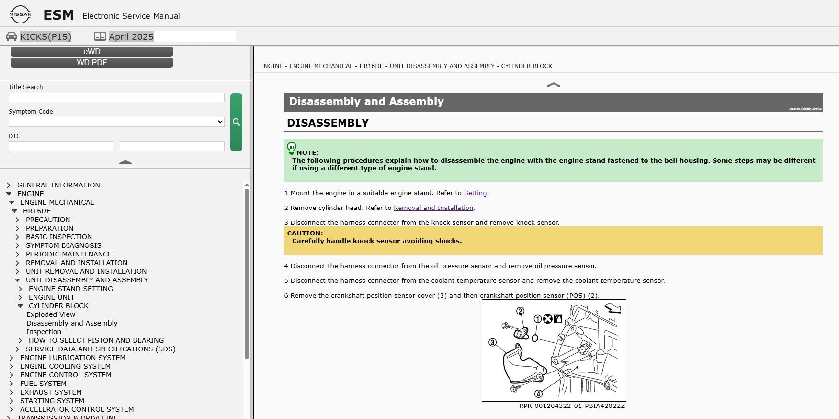The width and height of the screenshot is (839, 419).
Task: Select Exploded View in the tree
Action: tap(51, 314)
